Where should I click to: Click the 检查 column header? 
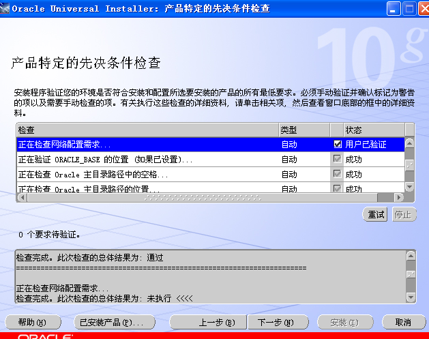(148, 130)
